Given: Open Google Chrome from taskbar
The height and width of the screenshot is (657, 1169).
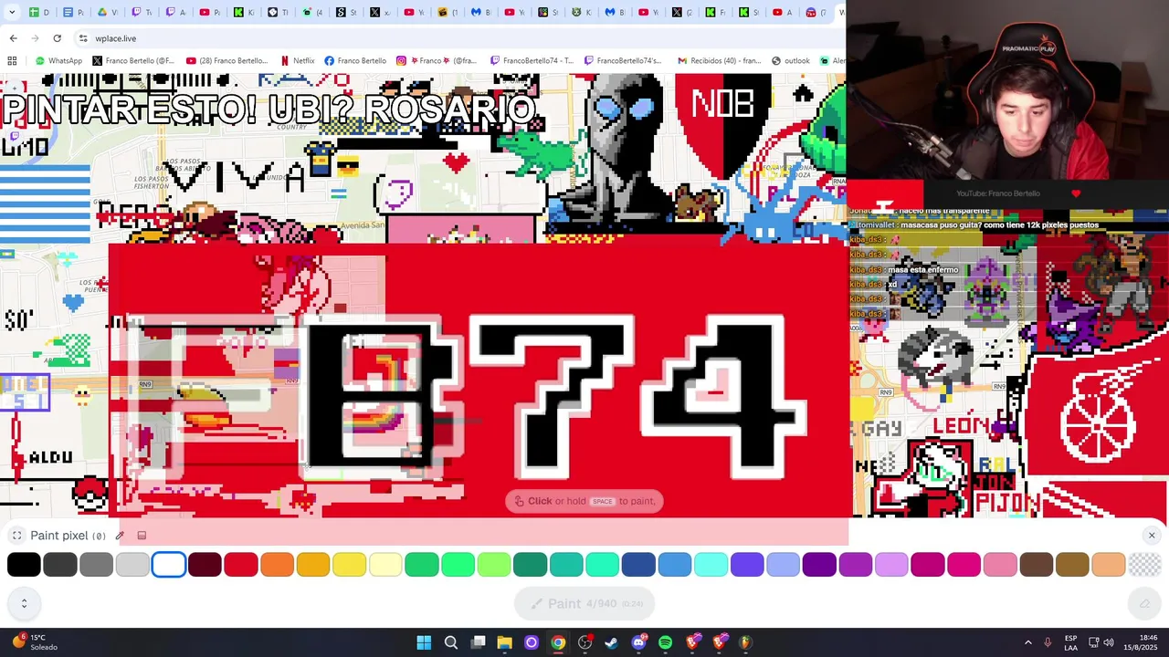Looking at the screenshot, I should coord(558,642).
